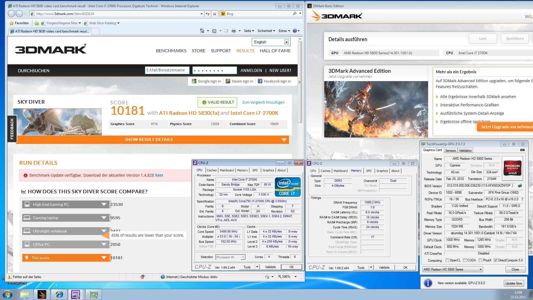Open Windows Explorer from the taskbar
Viewport: 533px width, 300px height.
click(24, 294)
